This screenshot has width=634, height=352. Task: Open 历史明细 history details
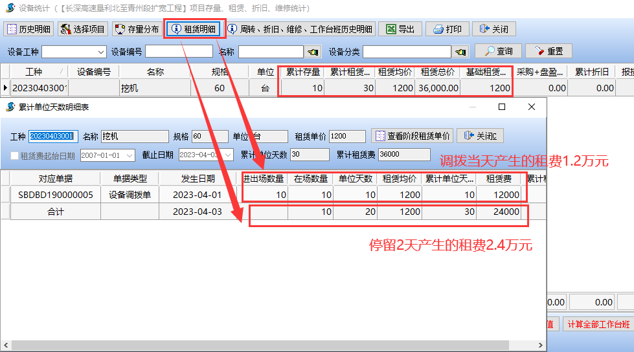pyautogui.click(x=29, y=29)
